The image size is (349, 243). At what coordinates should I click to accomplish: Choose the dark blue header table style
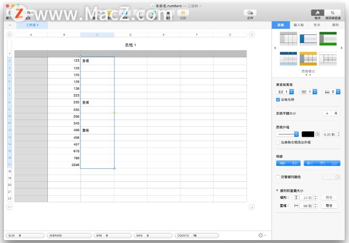click(289, 58)
